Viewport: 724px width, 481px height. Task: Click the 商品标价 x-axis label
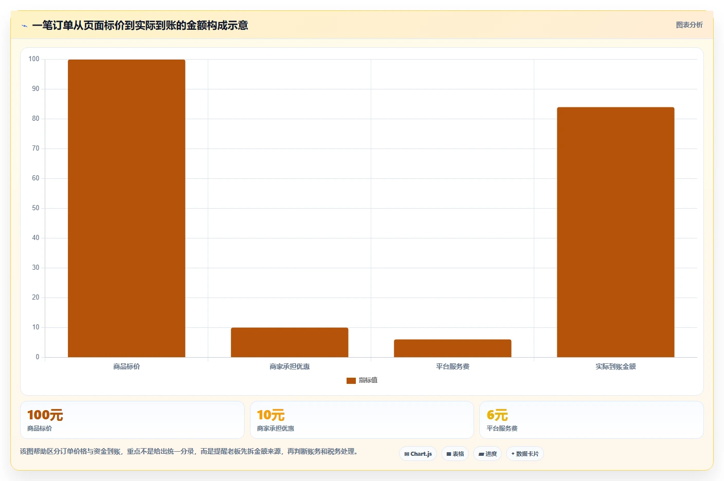click(126, 366)
